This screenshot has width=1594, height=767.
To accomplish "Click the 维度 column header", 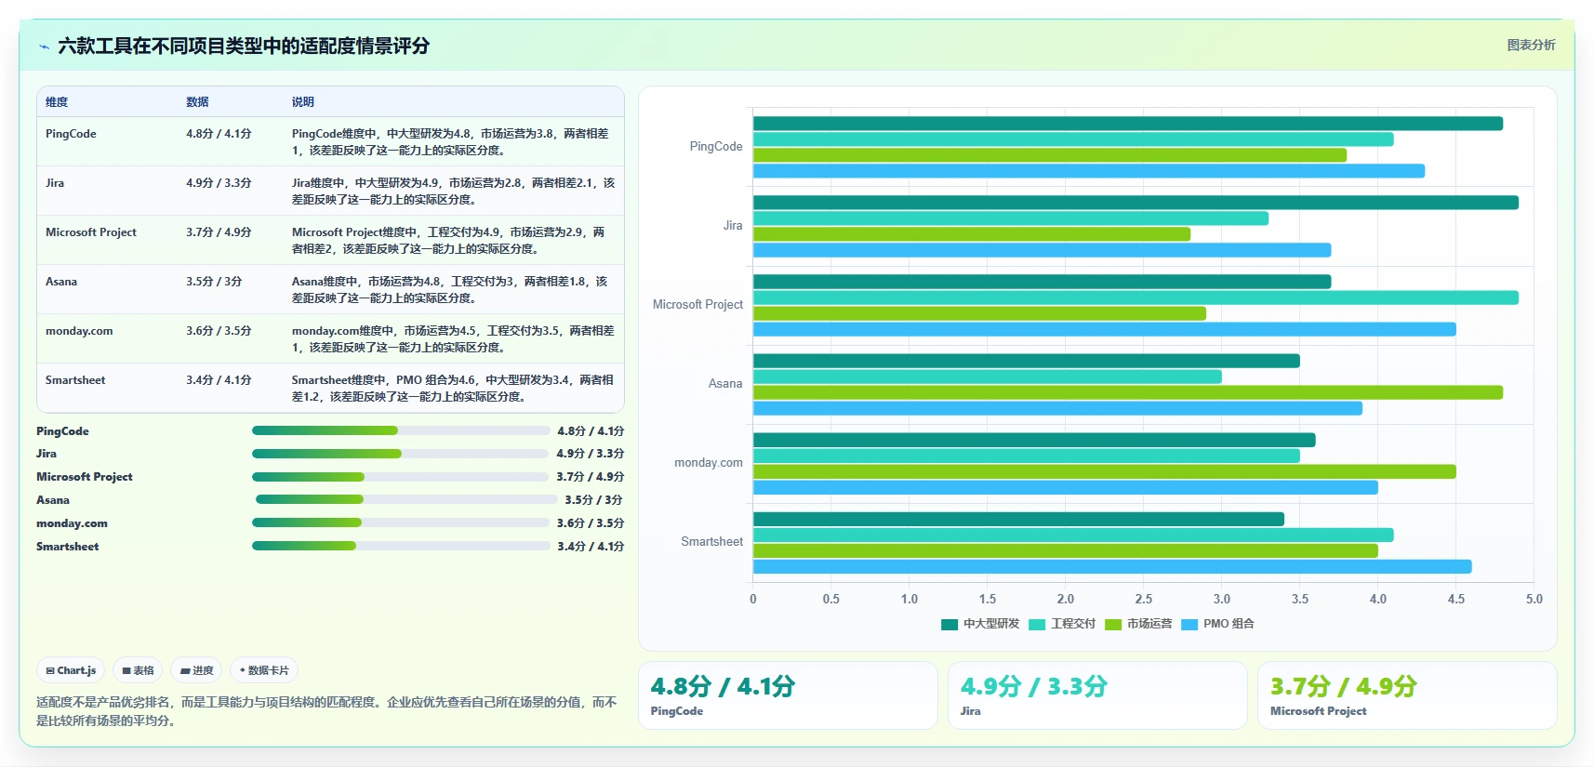I will coord(57,102).
